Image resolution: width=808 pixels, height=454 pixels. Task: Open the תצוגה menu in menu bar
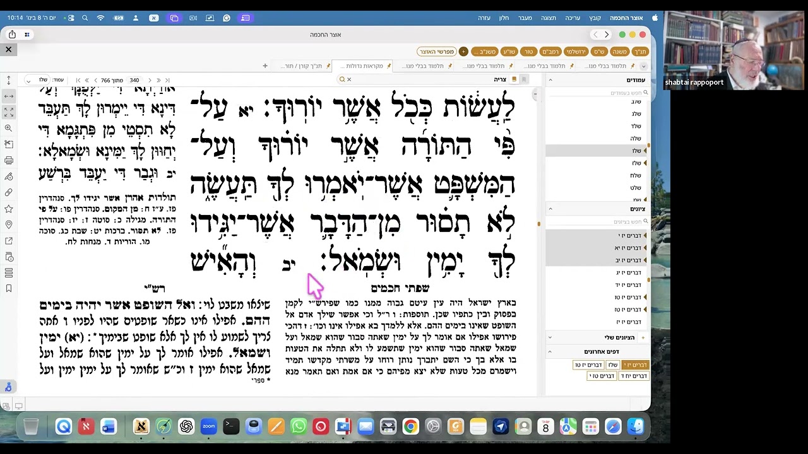pyautogui.click(x=549, y=18)
